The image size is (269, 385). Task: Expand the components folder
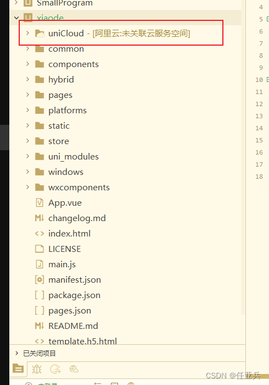(x=27, y=64)
